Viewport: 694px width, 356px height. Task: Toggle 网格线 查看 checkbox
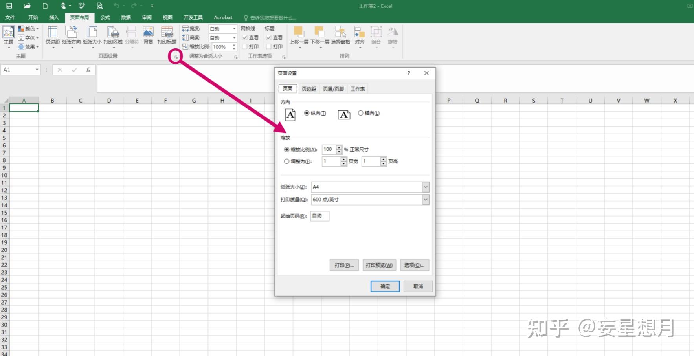(x=244, y=38)
